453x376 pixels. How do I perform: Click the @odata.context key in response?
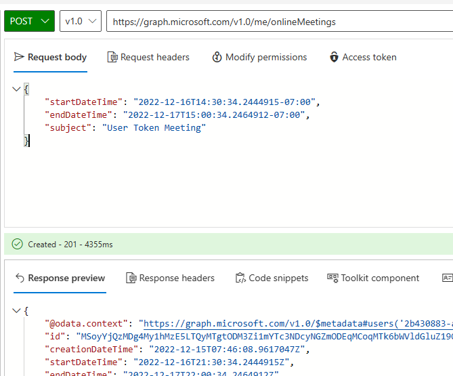pyautogui.click(x=86, y=324)
